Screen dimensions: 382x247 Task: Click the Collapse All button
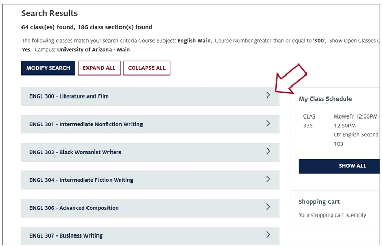pos(147,68)
